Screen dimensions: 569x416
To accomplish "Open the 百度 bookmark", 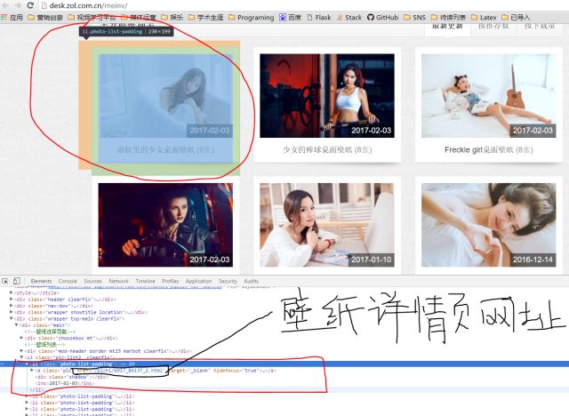I will tap(291, 18).
